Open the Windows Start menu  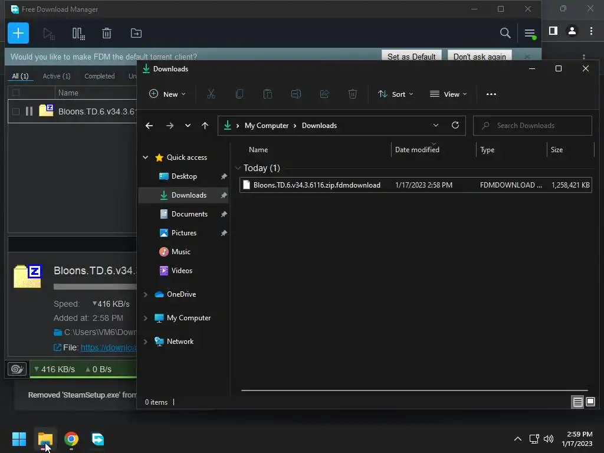pyautogui.click(x=19, y=439)
